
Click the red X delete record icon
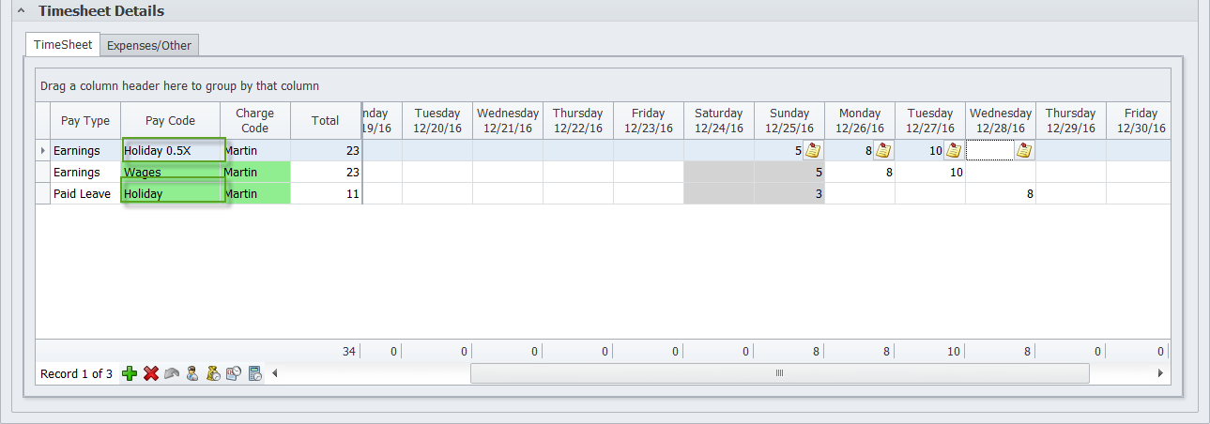150,374
